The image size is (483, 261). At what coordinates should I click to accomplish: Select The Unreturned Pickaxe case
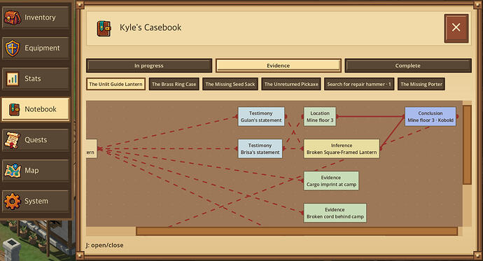click(291, 84)
